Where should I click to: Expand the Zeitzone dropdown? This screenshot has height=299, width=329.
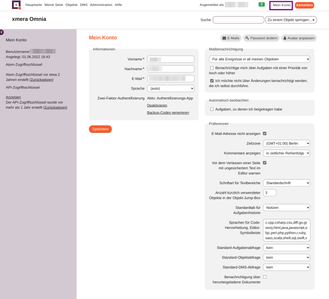click(x=287, y=143)
